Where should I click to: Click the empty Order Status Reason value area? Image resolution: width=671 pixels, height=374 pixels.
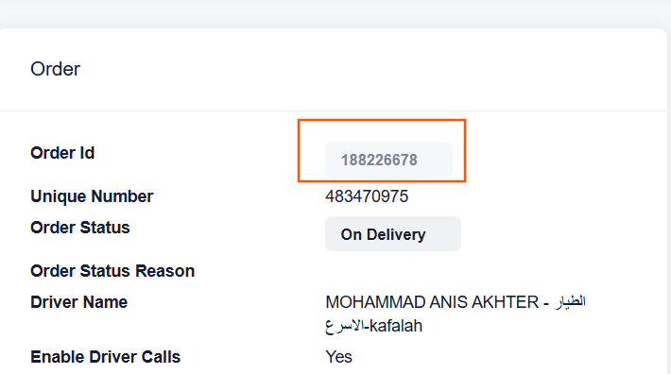(428, 271)
